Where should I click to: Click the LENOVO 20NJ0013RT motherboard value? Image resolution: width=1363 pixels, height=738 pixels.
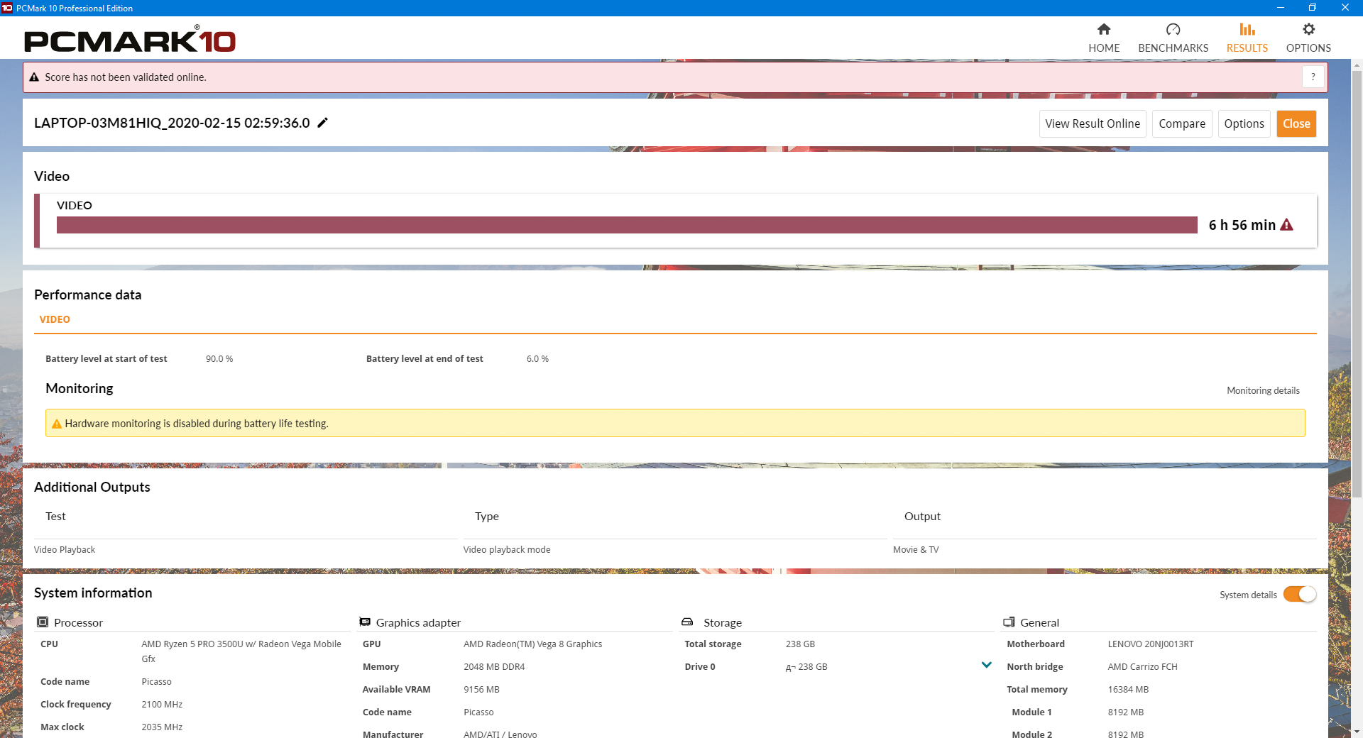(1151, 644)
